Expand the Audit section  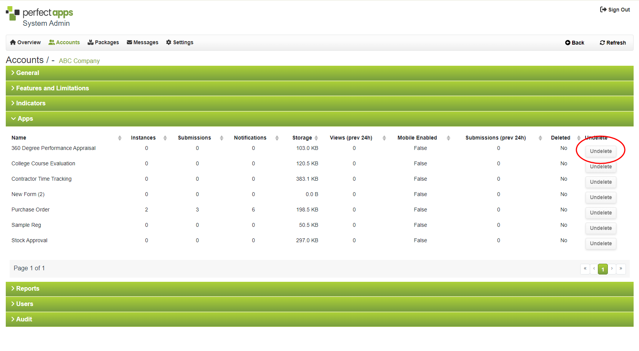pos(319,319)
